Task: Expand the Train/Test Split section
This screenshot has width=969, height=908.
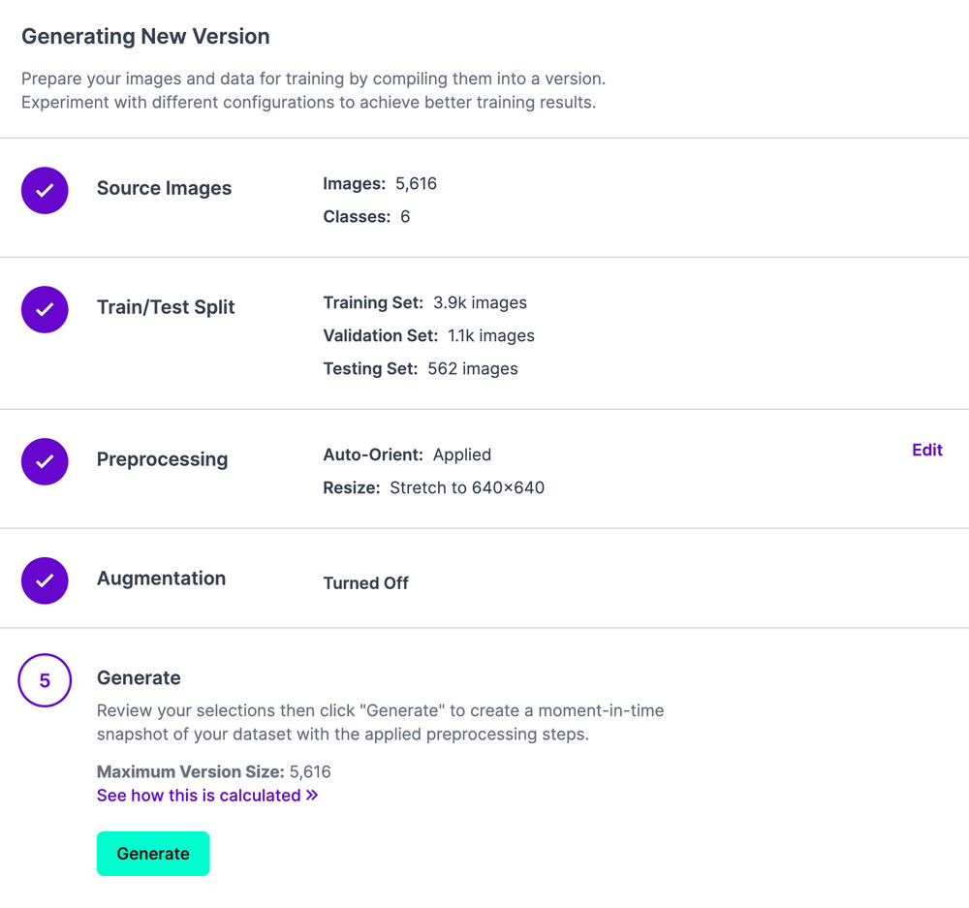Action: click(x=166, y=306)
